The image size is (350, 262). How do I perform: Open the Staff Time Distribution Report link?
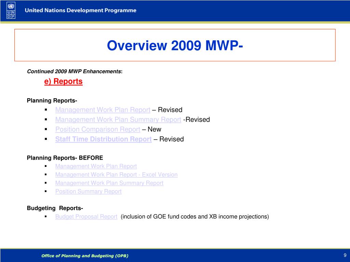(x=103, y=139)
